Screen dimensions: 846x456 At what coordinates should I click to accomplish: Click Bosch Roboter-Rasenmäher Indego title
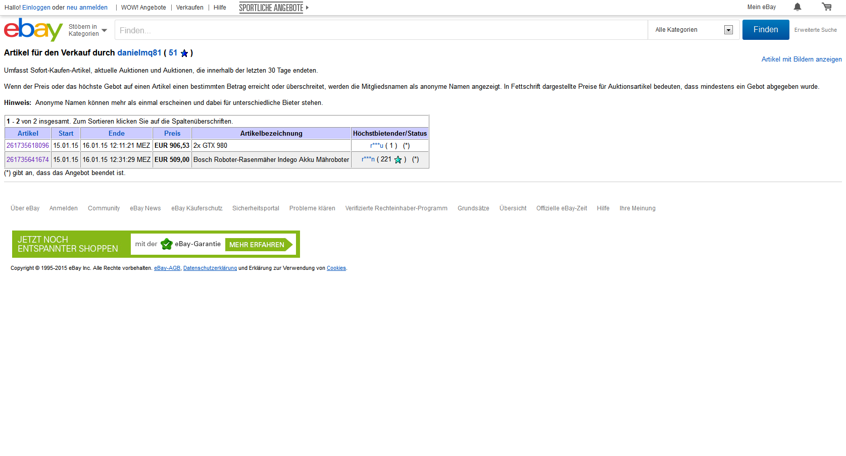(271, 159)
